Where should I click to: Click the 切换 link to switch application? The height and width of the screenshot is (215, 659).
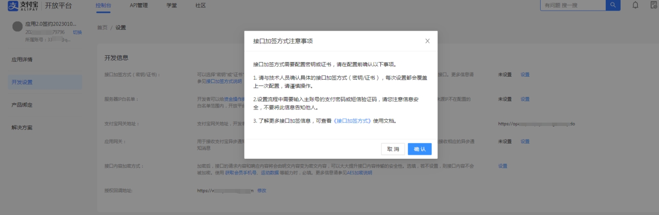77,32
